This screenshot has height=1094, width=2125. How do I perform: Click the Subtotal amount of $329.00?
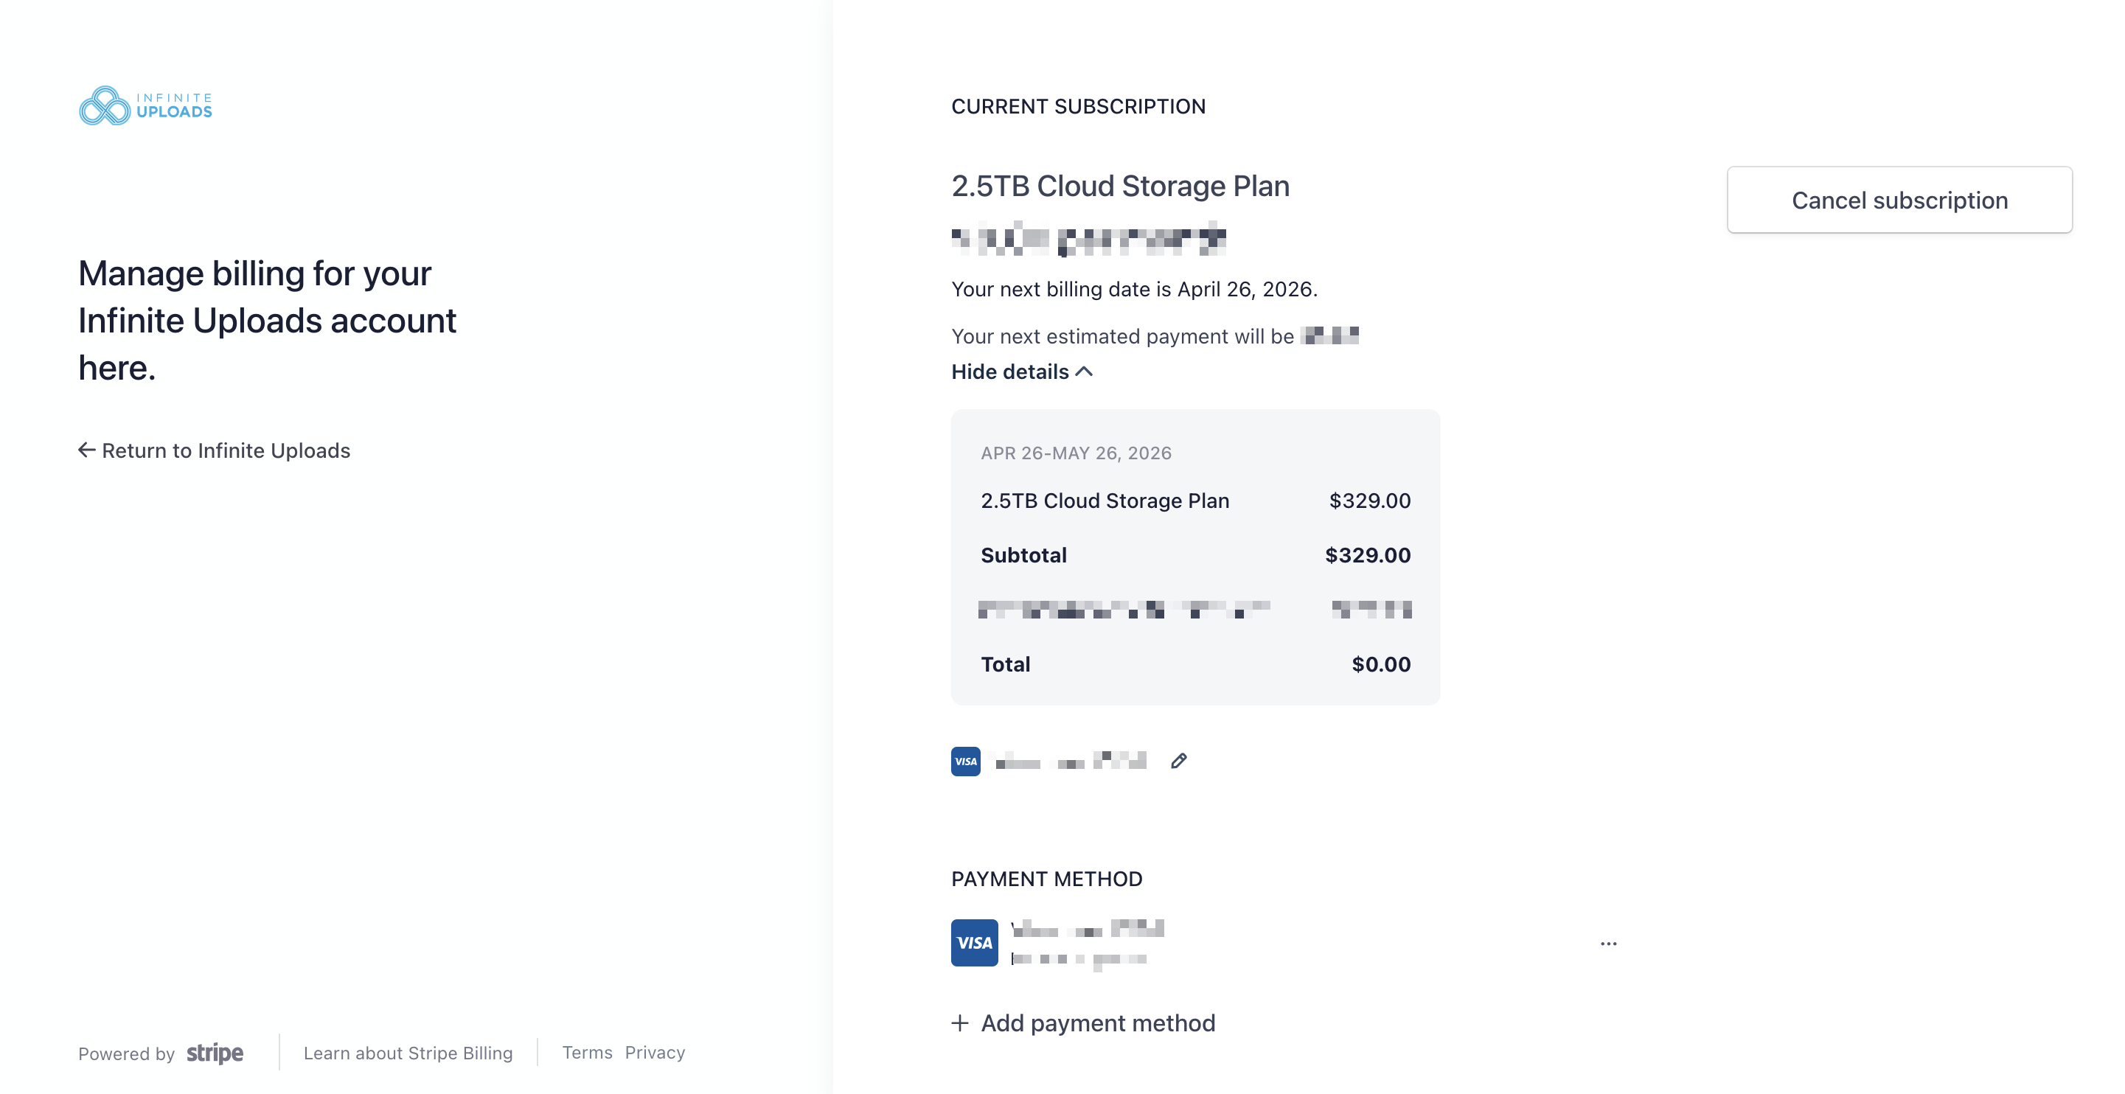(x=1367, y=554)
